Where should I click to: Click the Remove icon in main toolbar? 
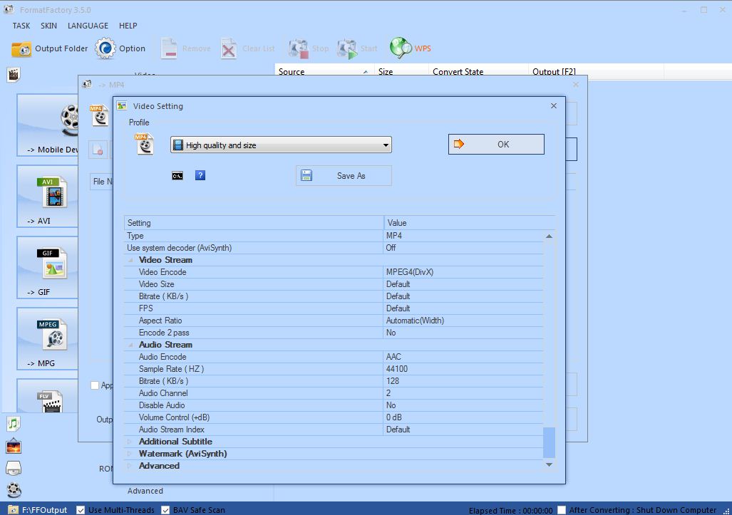pos(169,48)
